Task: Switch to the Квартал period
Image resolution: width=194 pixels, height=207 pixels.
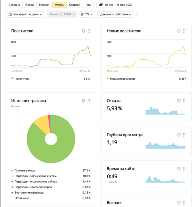Action: tap(75, 5)
